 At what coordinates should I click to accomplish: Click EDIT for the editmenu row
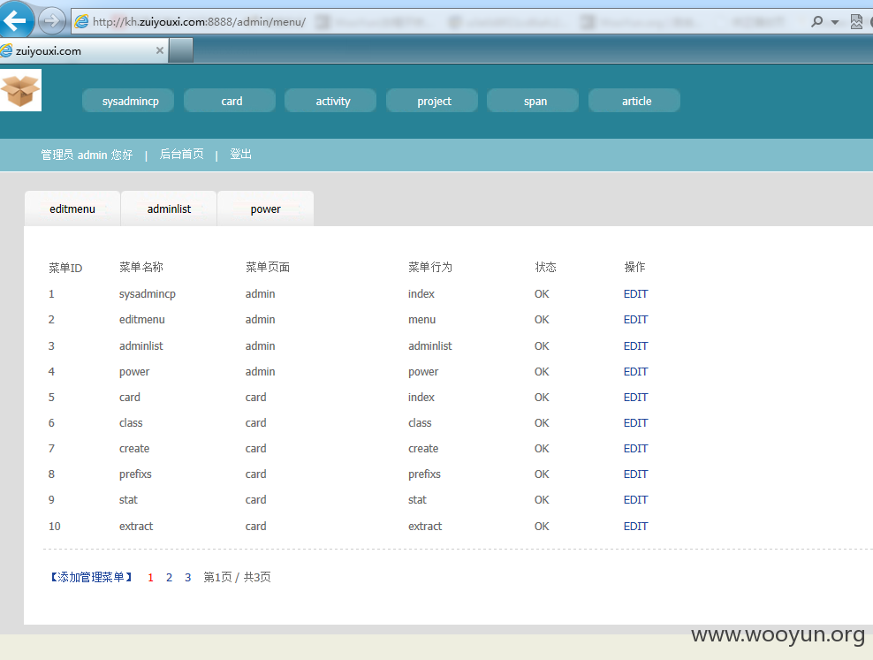pyautogui.click(x=635, y=320)
